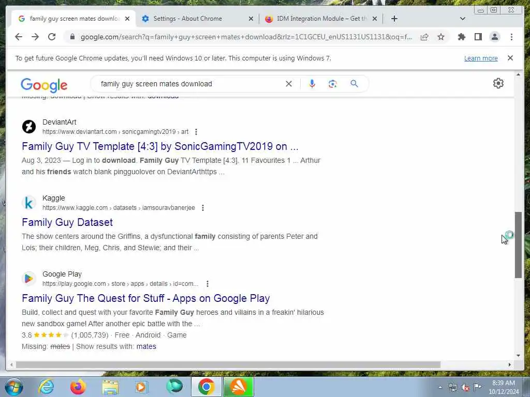
Task: Open Family Guy Dataset result
Action: click(x=67, y=222)
